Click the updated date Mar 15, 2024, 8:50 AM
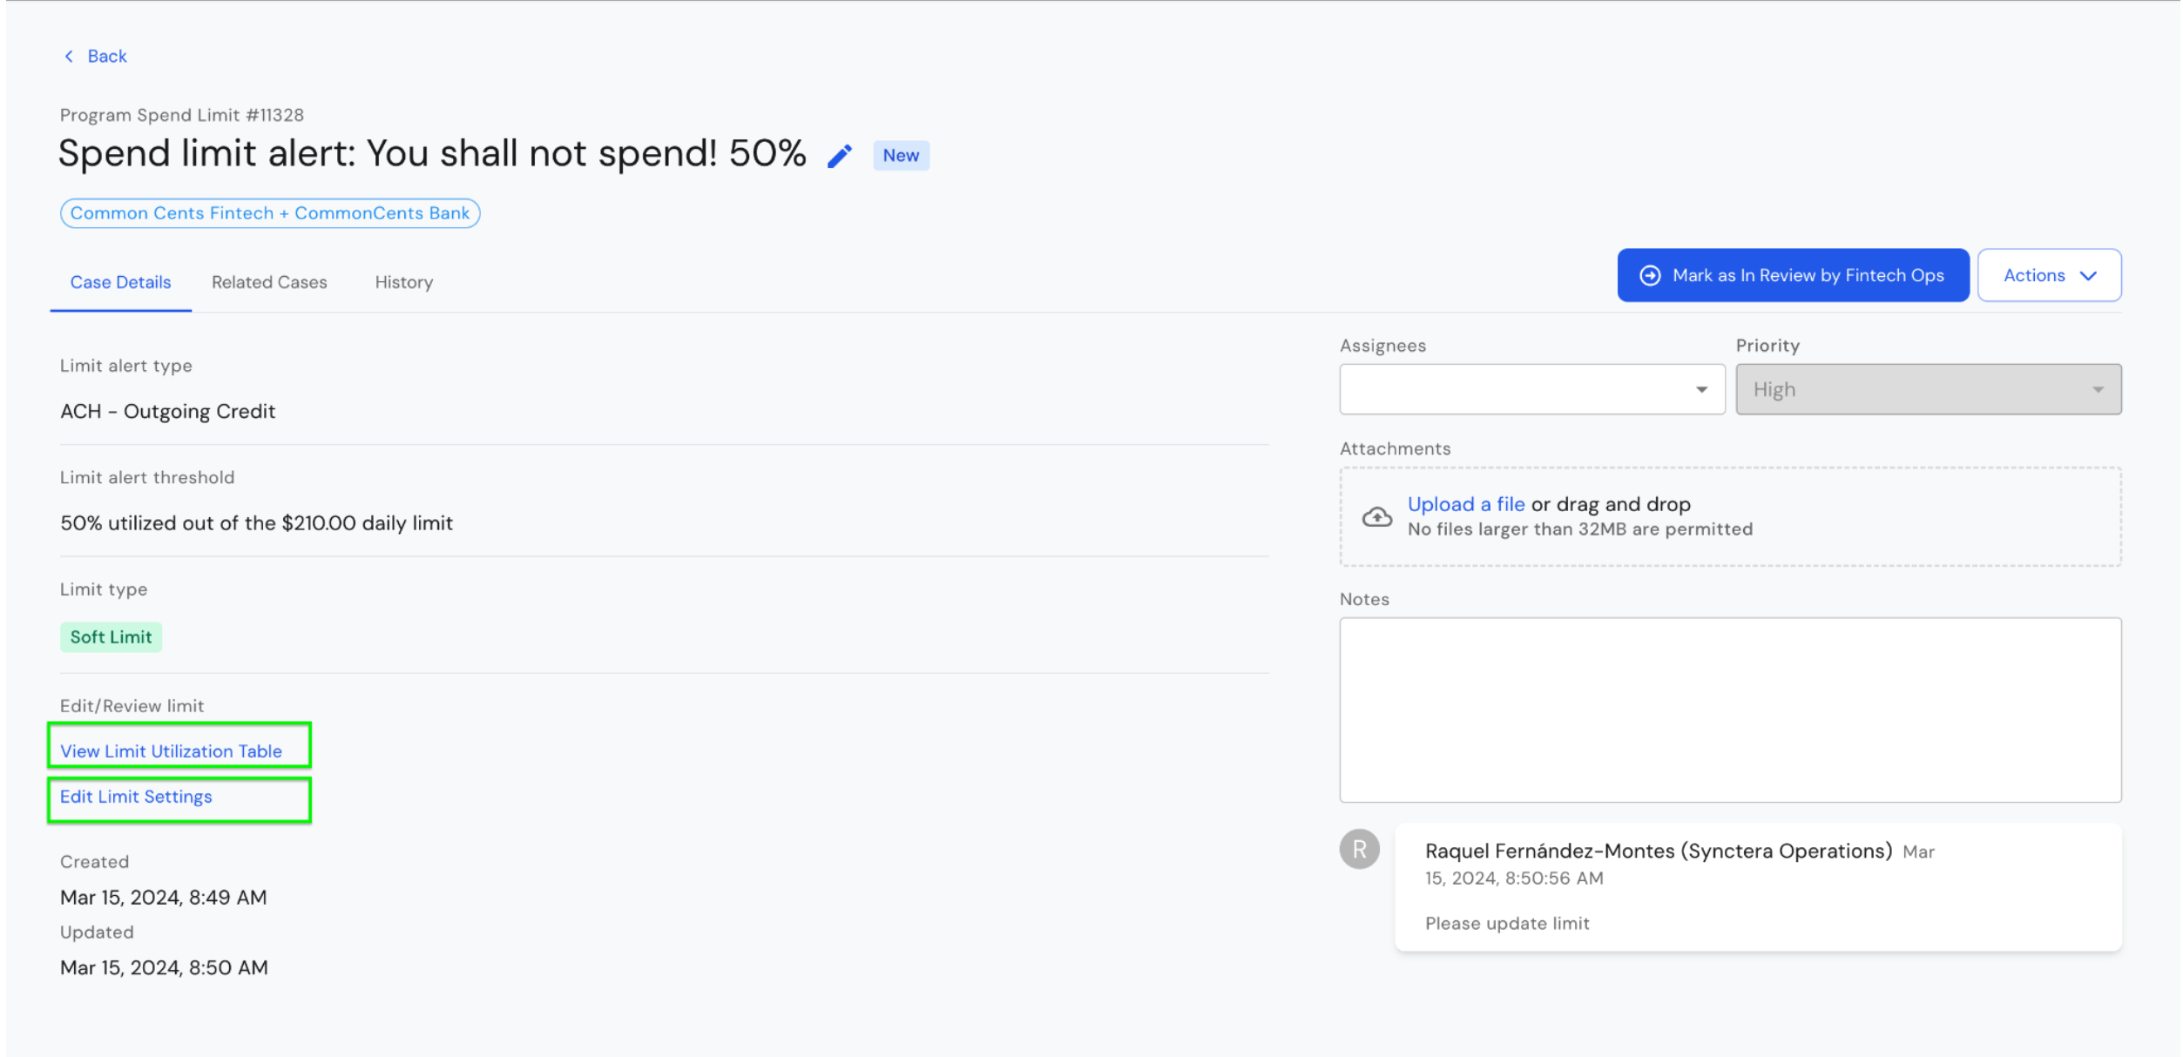Image resolution: width=2183 pixels, height=1057 pixels. click(164, 968)
